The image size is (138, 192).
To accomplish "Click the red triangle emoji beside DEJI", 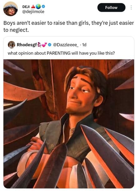I will click(33, 7).
